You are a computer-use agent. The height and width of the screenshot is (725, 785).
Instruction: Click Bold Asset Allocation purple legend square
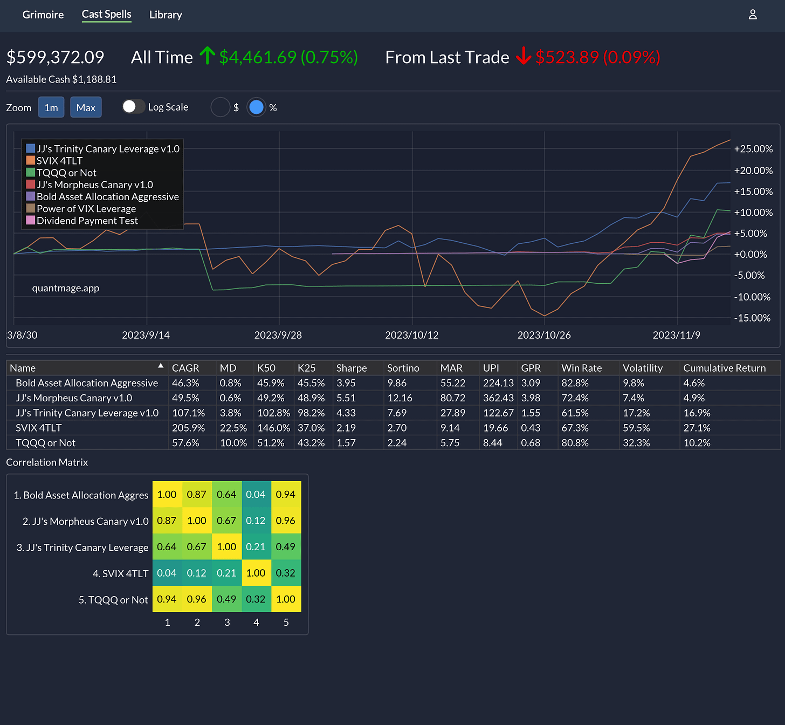pos(31,196)
